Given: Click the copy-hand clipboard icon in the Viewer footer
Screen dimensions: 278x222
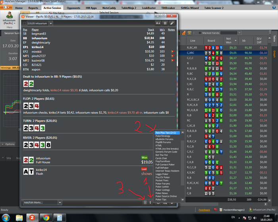Looking at the screenshot, I should tap(145, 202).
